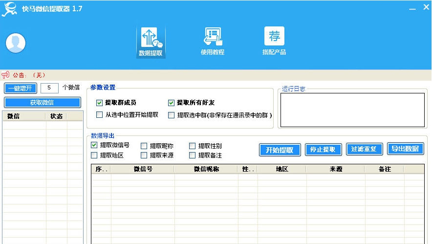Uncheck 提取群成员 checkbox

(100, 103)
